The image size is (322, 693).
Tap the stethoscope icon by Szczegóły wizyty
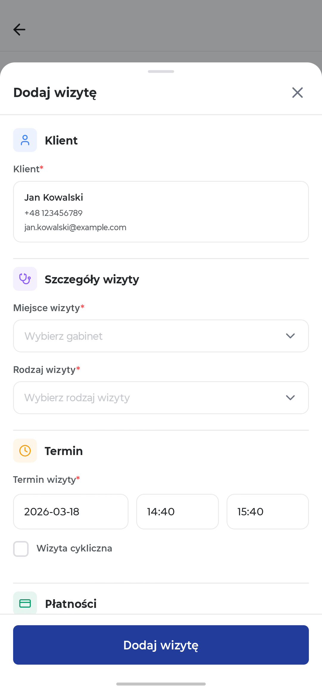25,279
